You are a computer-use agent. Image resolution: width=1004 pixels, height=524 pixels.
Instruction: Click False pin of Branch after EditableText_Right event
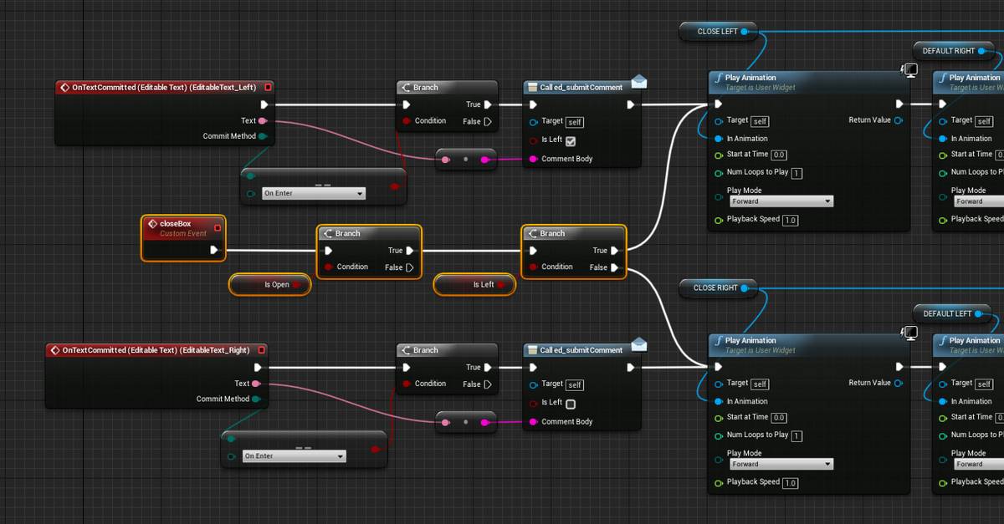[487, 384]
